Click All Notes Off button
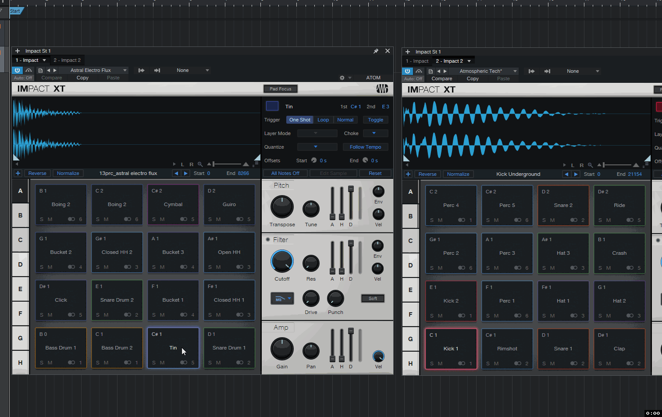Image resolution: width=662 pixels, height=417 pixels. coord(285,173)
